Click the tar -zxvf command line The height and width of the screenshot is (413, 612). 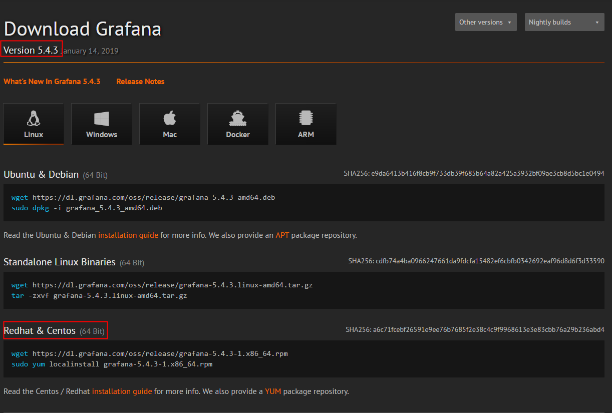[x=99, y=295]
